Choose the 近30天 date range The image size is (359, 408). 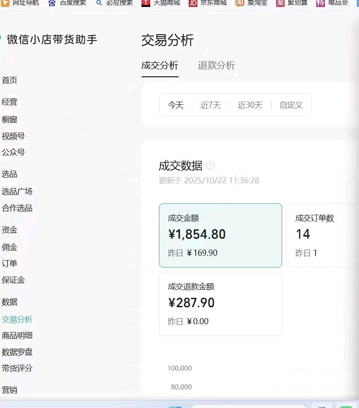tap(250, 105)
